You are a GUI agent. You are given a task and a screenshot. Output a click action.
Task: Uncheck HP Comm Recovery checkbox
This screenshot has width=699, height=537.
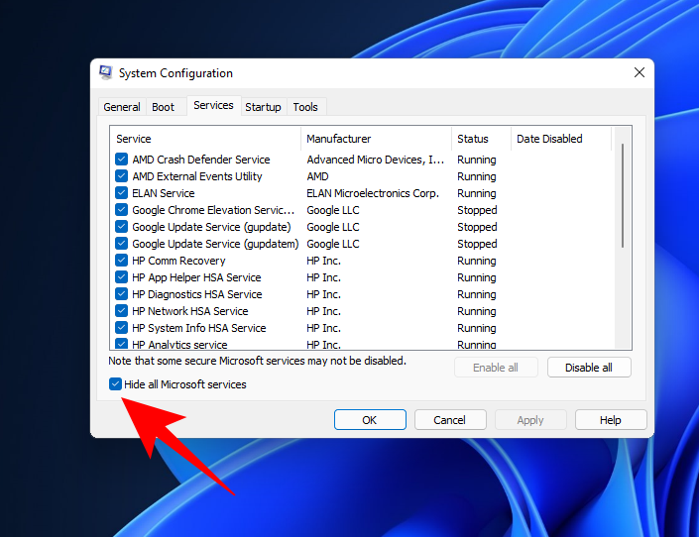122,261
